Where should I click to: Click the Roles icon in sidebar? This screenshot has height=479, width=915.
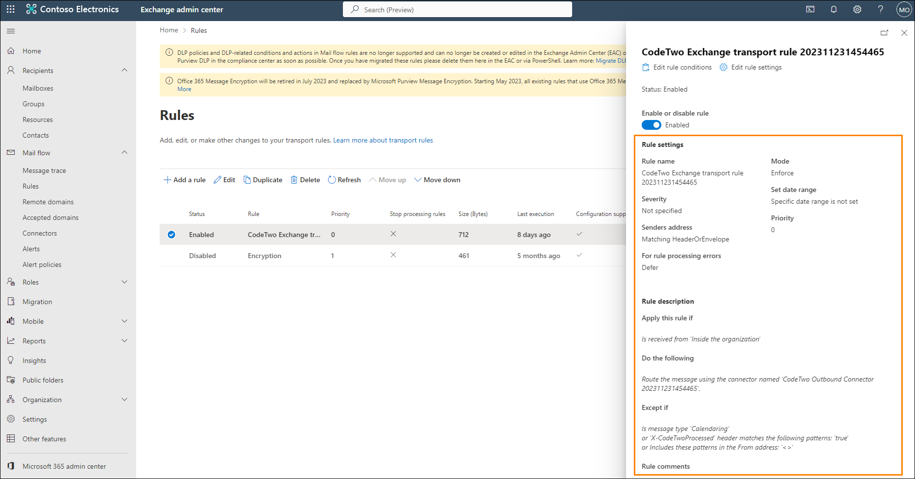click(x=11, y=282)
